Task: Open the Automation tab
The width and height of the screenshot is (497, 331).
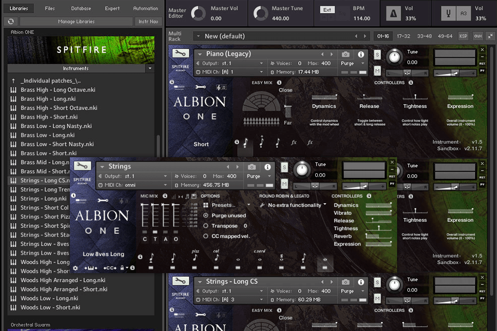Action: click(x=145, y=8)
